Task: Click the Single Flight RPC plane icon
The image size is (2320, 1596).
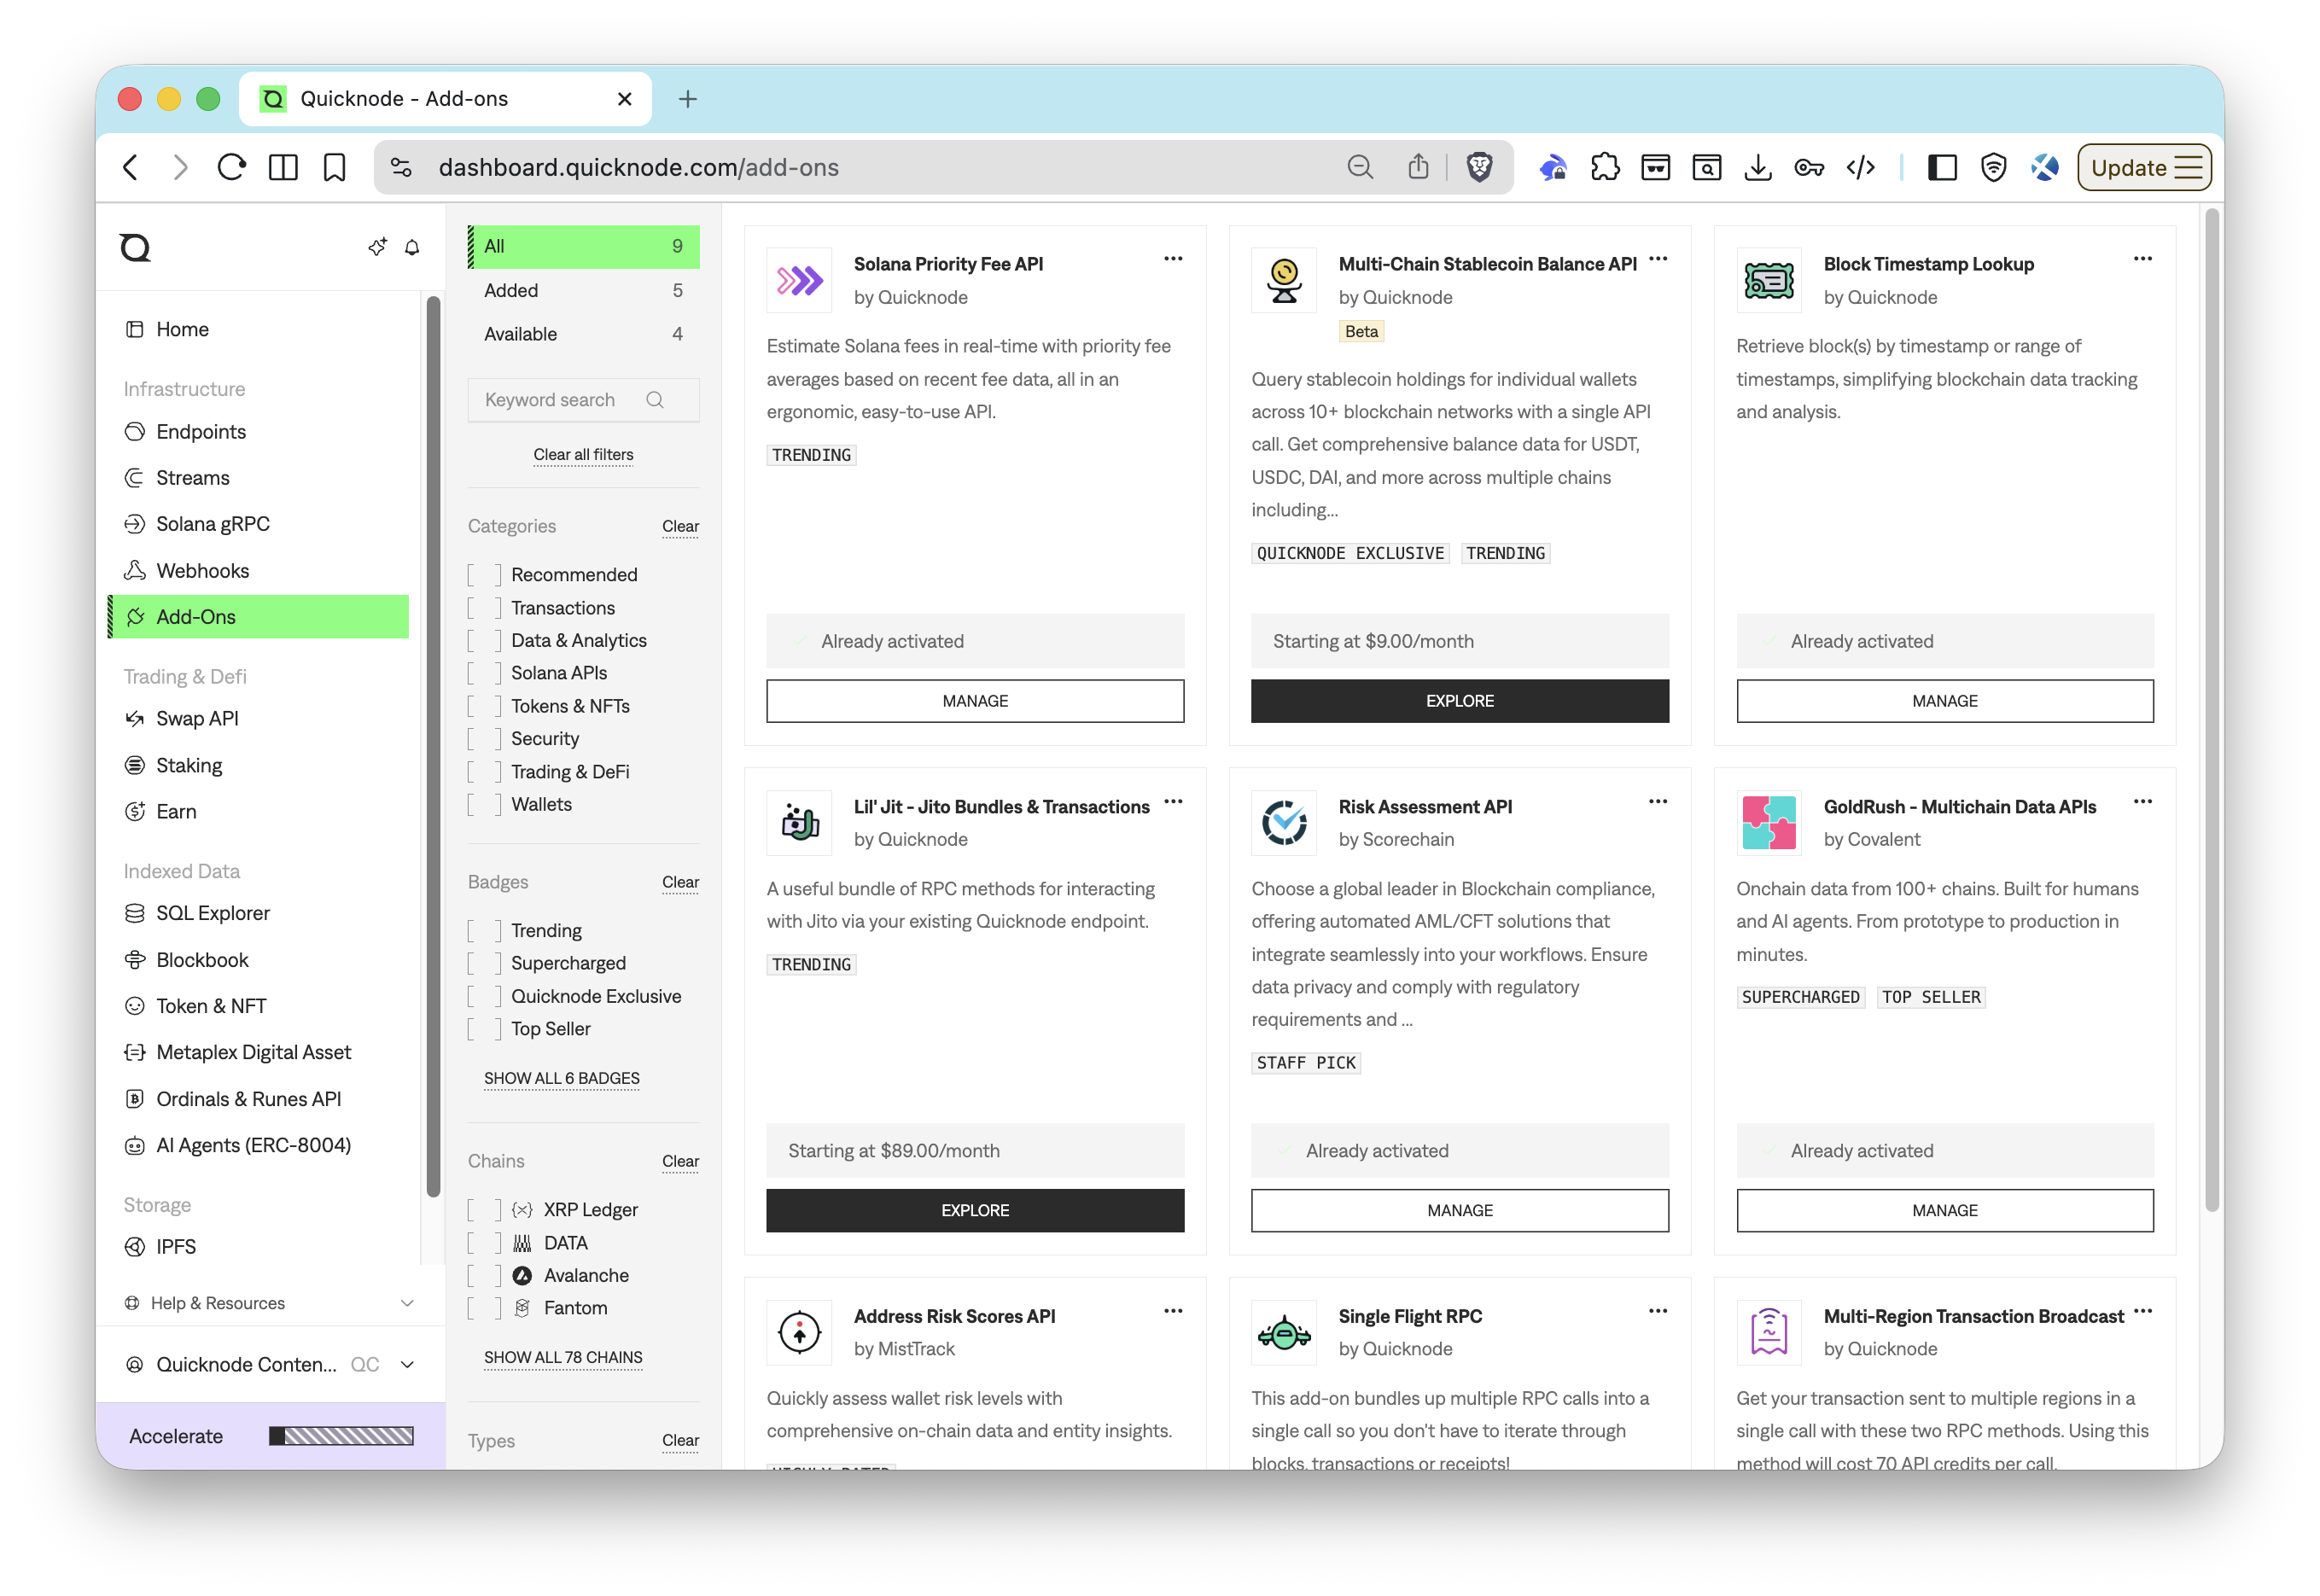Action: point(1284,1333)
